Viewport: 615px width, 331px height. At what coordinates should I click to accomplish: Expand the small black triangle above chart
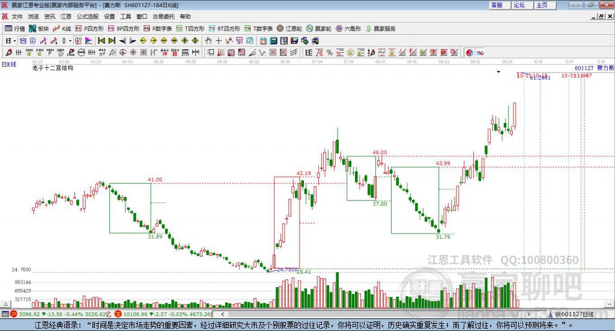click(498, 71)
